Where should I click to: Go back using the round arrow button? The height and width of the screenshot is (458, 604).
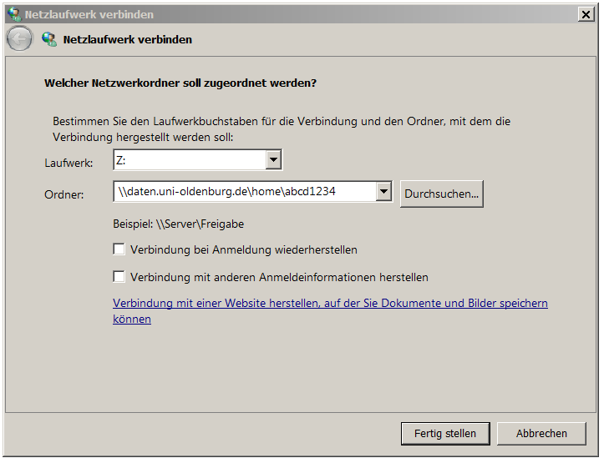(x=19, y=39)
